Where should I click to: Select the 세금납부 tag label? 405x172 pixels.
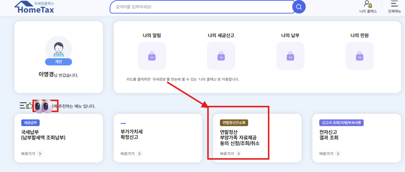click(30, 123)
